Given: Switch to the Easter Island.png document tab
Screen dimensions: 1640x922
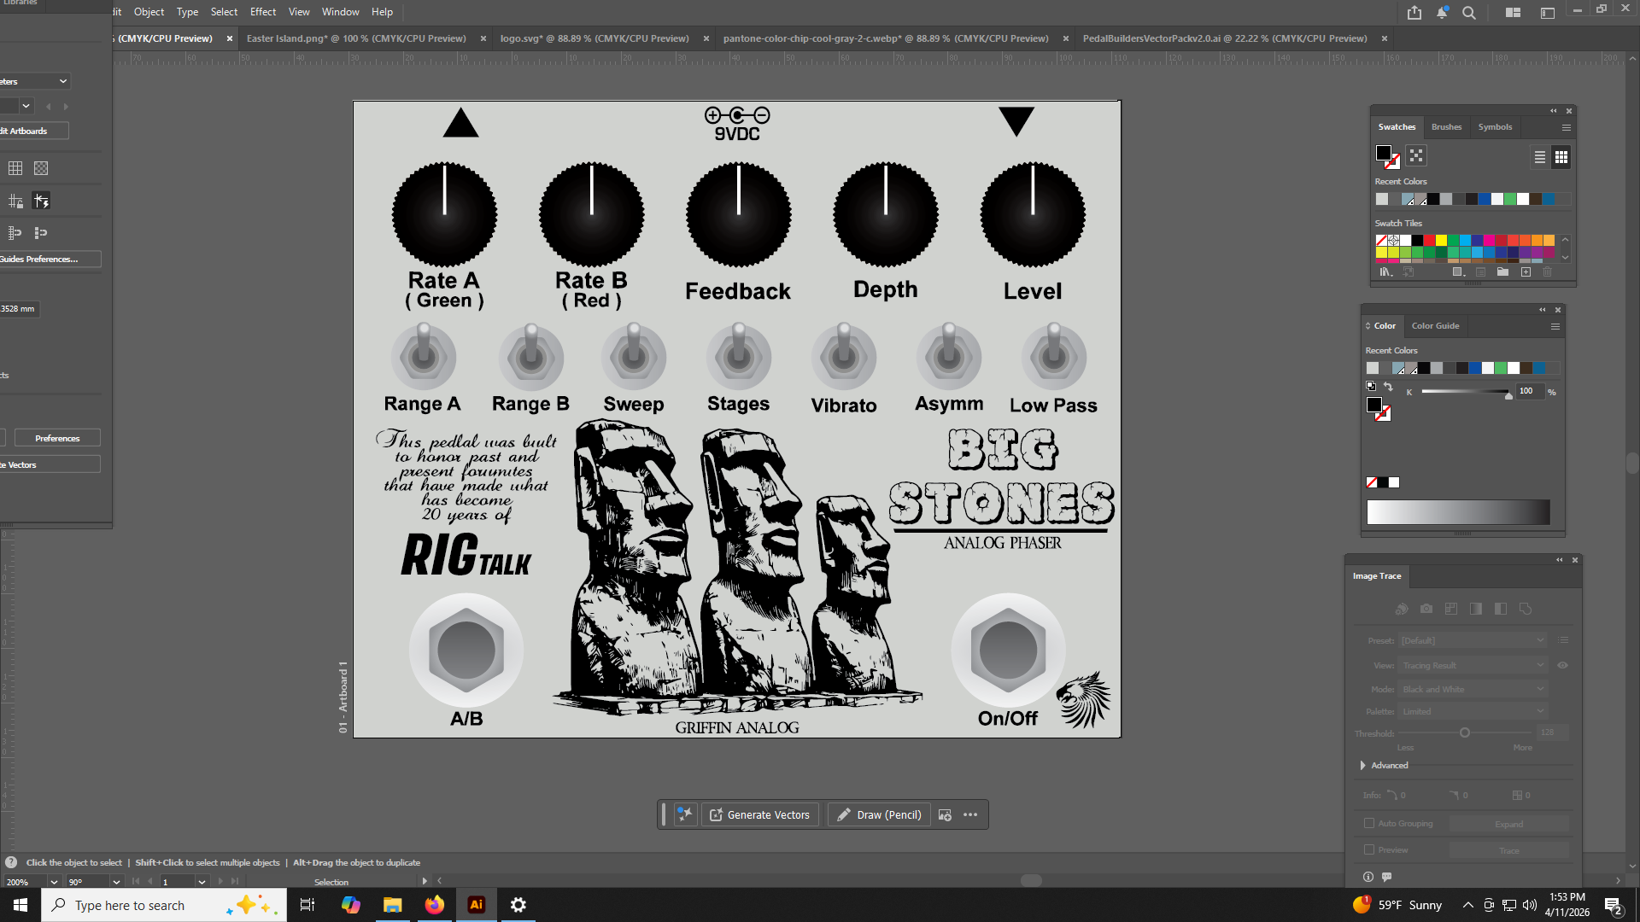Looking at the screenshot, I should pyautogui.click(x=356, y=38).
